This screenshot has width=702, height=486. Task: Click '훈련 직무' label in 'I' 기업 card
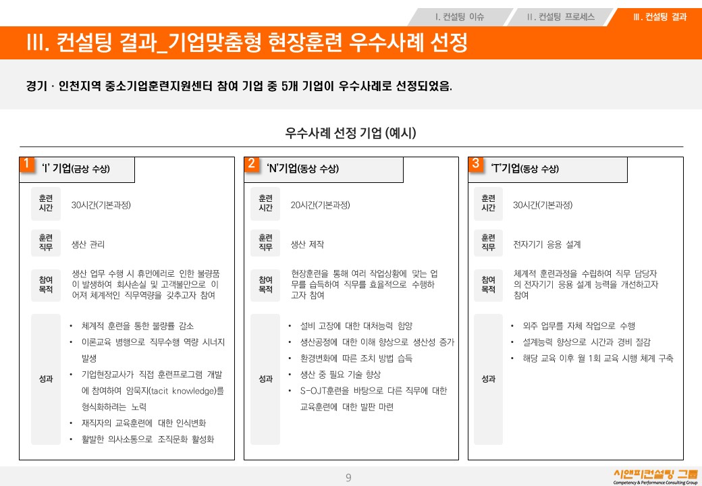tap(46, 242)
